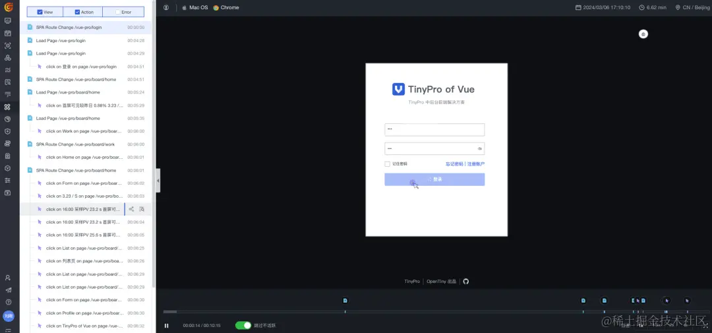Enable the Error filter checkbox
Screen dimensions: 712x333
click(x=118, y=13)
